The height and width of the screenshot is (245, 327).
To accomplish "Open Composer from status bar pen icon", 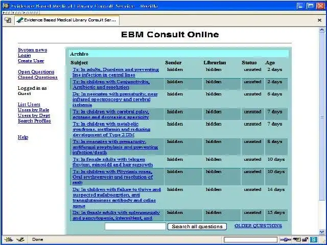I will pyautogui.click(x=20, y=239).
